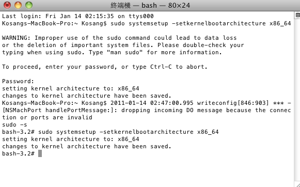Zoom the window with the green button
Screen dimensions: 300x187
pyautogui.click(x=29, y=5)
